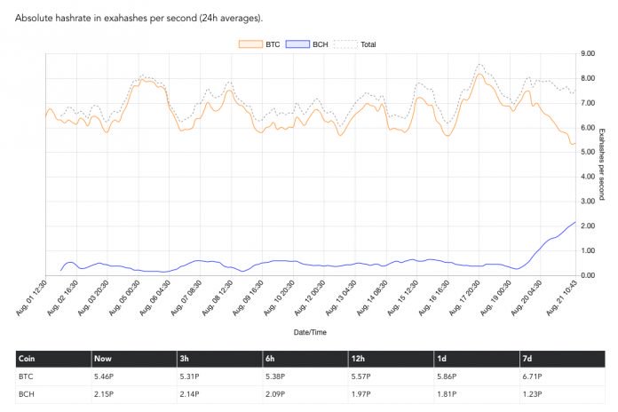Click the BTC Now value 5.46P
618x412 pixels.
pos(104,376)
